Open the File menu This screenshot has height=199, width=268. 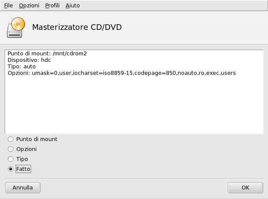pyautogui.click(x=9, y=6)
